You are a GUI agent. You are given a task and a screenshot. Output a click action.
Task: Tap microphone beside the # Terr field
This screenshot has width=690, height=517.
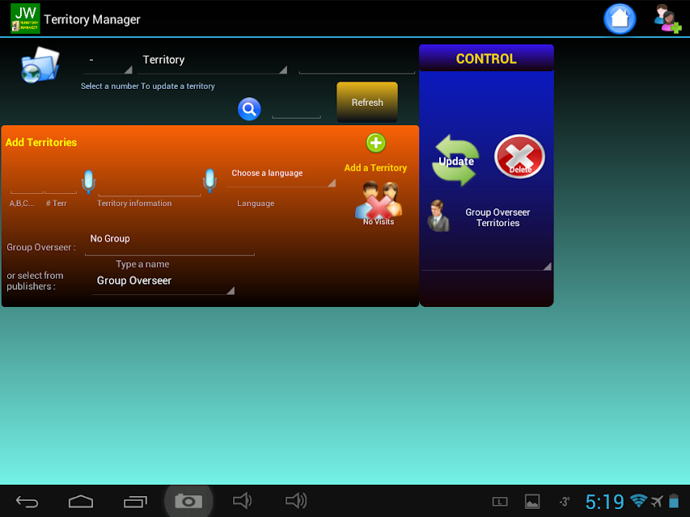tap(88, 181)
